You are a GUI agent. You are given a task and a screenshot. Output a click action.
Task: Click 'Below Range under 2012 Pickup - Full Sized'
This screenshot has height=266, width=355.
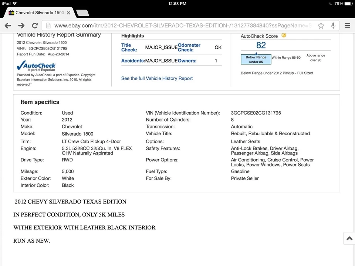pos(277,73)
